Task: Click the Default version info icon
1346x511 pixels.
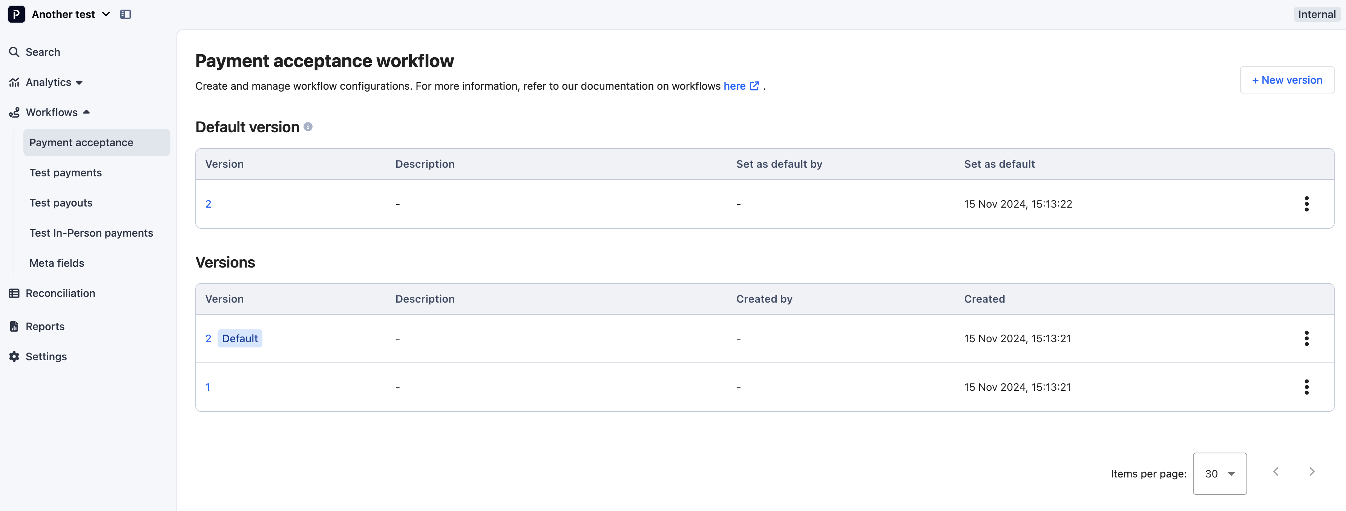Action: pos(308,127)
